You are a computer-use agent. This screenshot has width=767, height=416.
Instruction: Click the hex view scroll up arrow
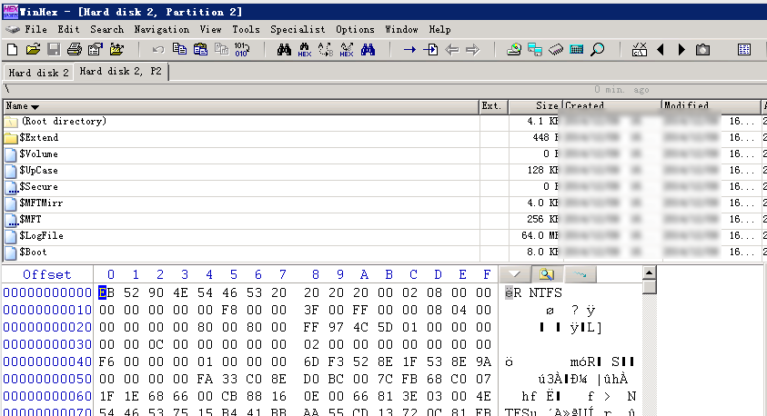click(649, 272)
